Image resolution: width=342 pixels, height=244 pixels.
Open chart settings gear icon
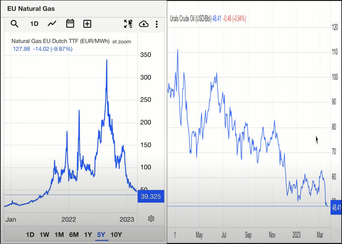point(151,219)
